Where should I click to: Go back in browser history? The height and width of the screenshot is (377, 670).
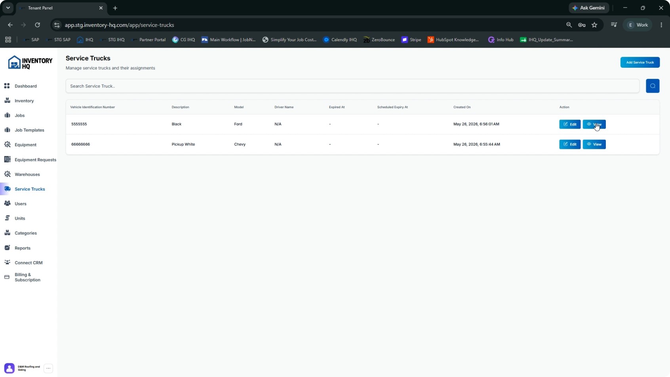click(10, 25)
